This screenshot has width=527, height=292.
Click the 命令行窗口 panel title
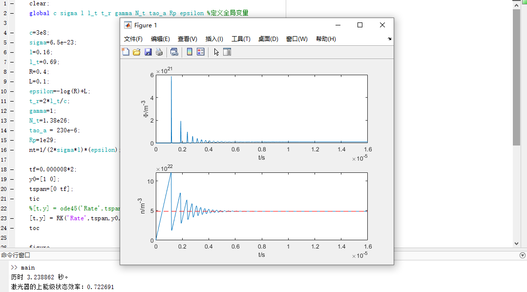[16, 255]
